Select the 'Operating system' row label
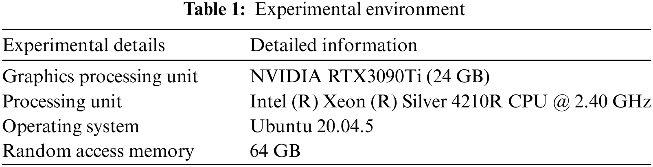This screenshot has width=653, height=167. [x=71, y=126]
